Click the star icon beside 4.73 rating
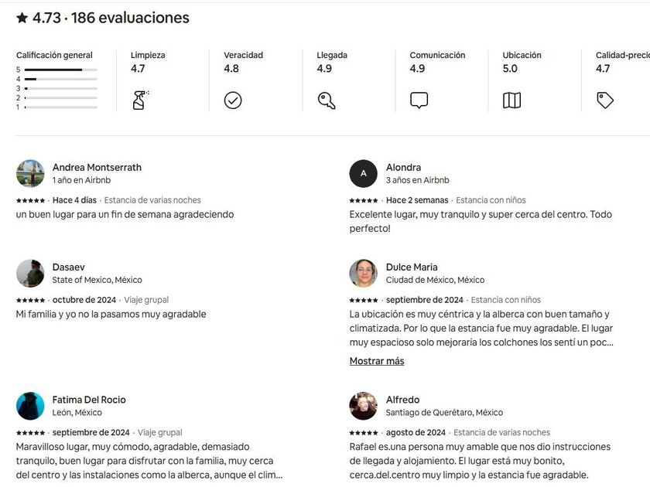The height and width of the screenshot is (487, 650). [x=22, y=18]
